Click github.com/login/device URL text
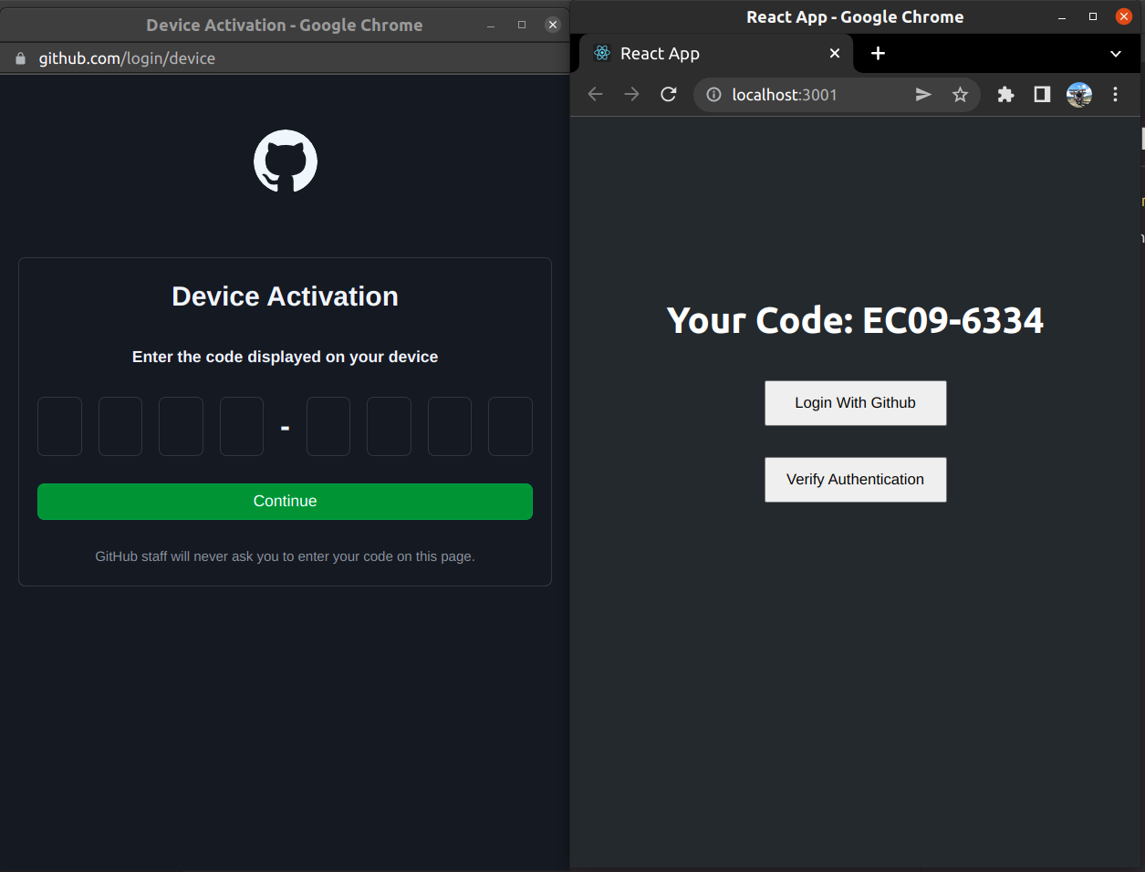 [x=127, y=58]
